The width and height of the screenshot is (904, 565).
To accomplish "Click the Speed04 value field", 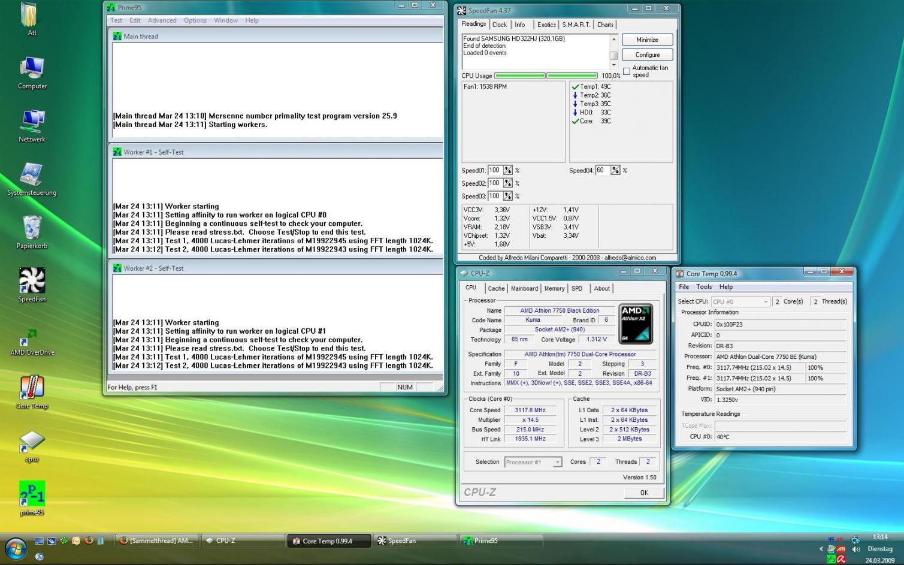I will (x=602, y=170).
